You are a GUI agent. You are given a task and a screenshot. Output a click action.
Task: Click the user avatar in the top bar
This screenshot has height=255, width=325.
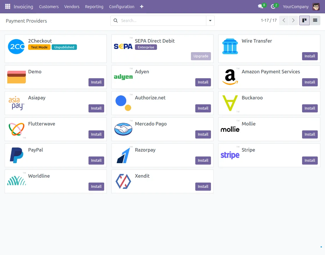(x=316, y=6)
